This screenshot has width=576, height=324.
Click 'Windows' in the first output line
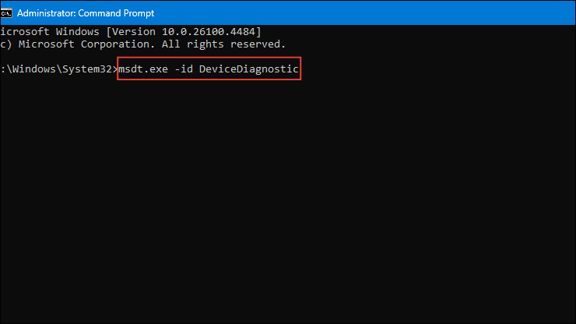pyautogui.click(x=78, y=32)
